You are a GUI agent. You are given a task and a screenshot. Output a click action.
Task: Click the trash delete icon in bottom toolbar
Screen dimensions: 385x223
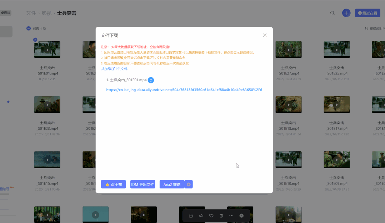[x=221, y=216]
